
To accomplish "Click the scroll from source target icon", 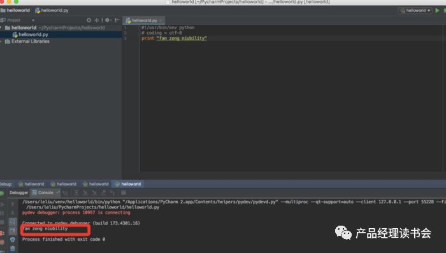I will 89,20.
